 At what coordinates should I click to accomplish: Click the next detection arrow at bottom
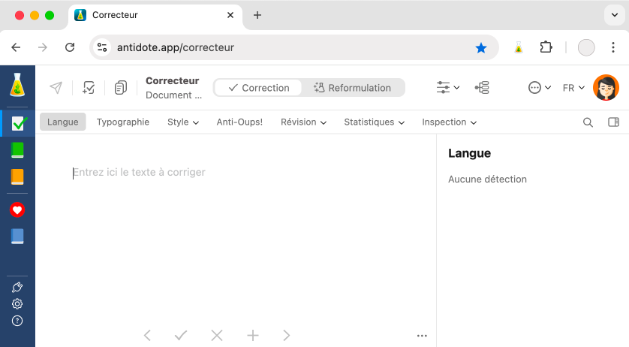(x=286, y=336)
